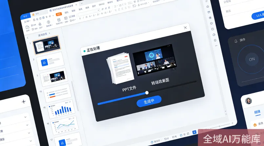Click the calendar-style layout icon in ribbon
Viewport: 264px width, 146px height.
[x=59, y=20]
